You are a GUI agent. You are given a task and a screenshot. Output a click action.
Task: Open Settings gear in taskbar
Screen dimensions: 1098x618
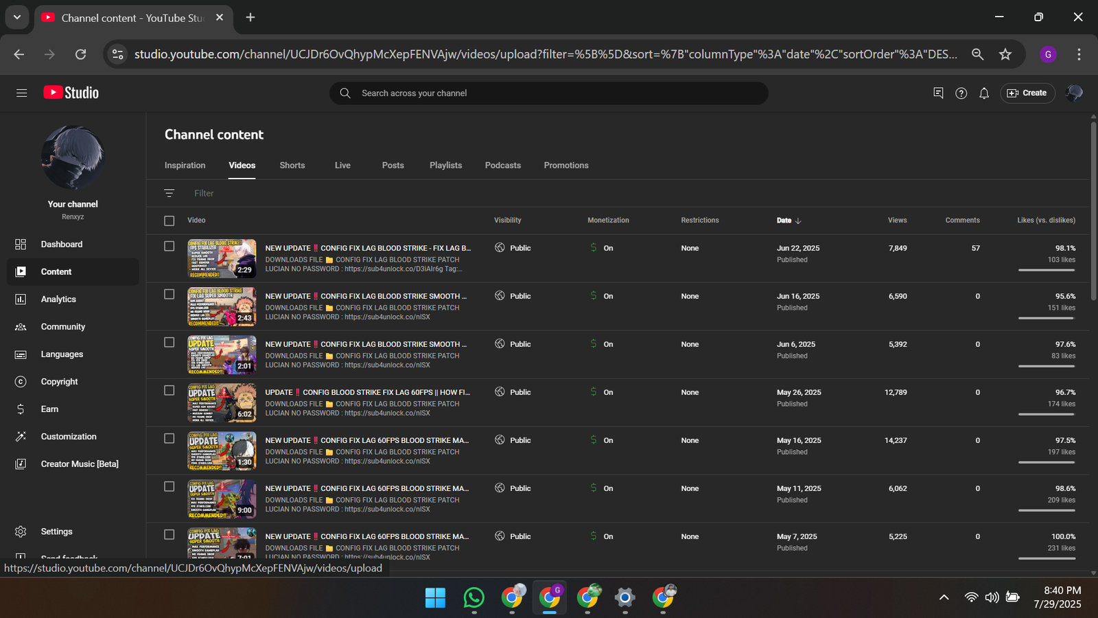[x=624, y=598]
